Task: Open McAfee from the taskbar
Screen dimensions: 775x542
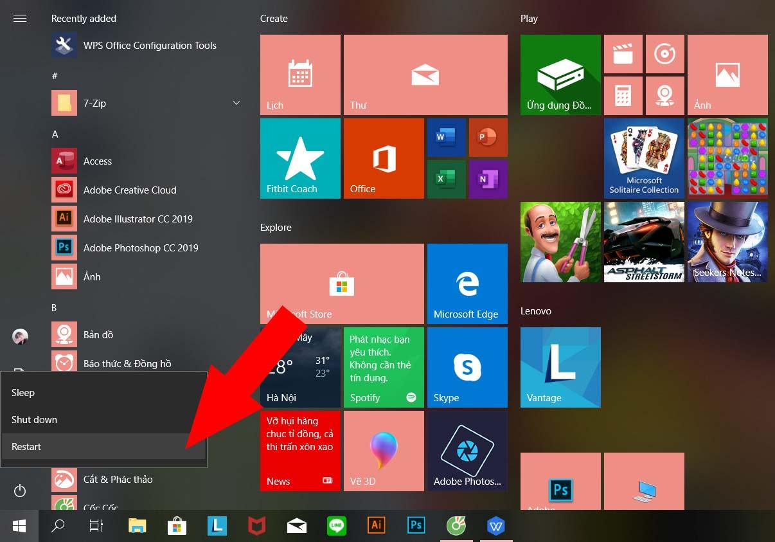Action: click(x=256, y=526)
